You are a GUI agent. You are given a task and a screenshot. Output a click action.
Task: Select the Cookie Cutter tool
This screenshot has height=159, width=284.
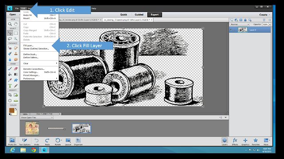(x=10, y=101)
